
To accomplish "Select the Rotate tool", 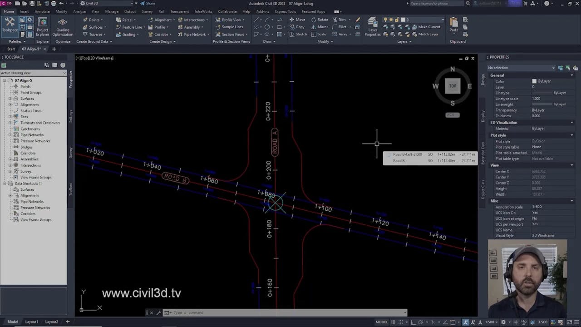I will tap(320, 20).
